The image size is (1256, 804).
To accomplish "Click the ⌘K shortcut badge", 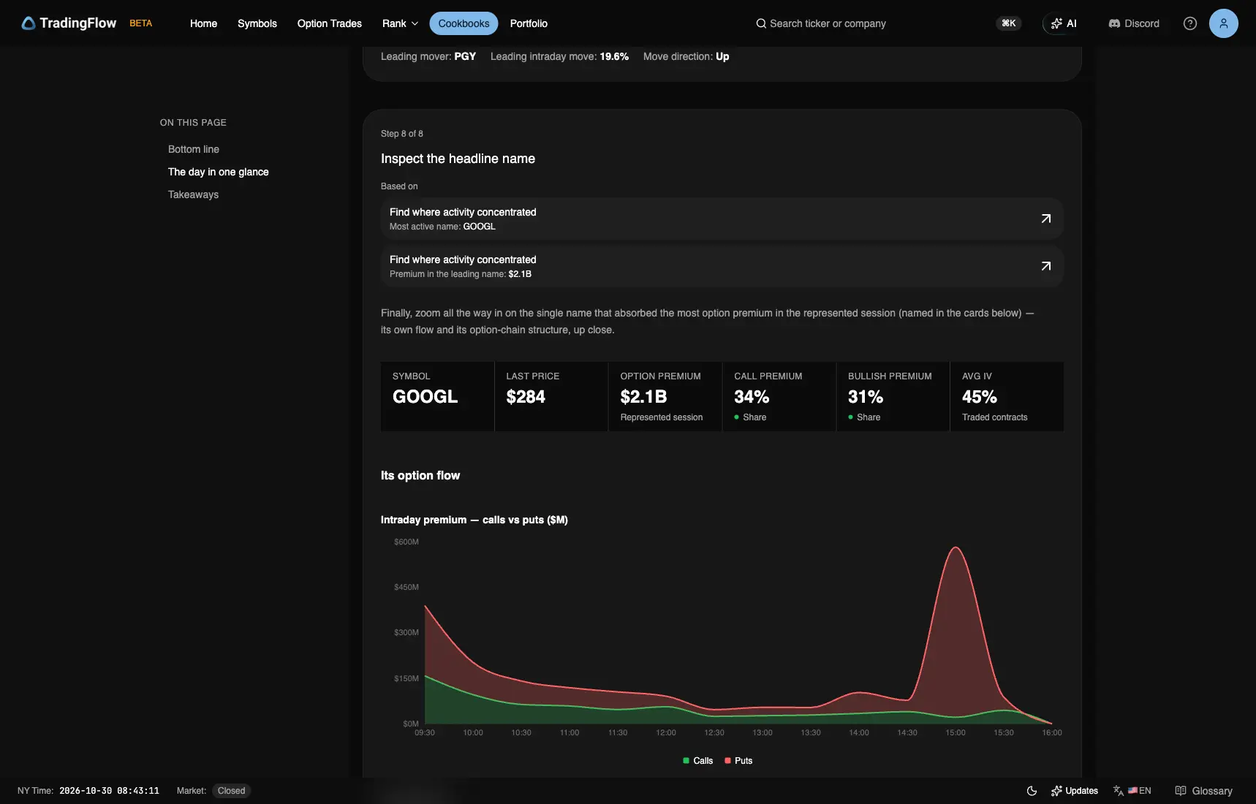I will 1009,23.
